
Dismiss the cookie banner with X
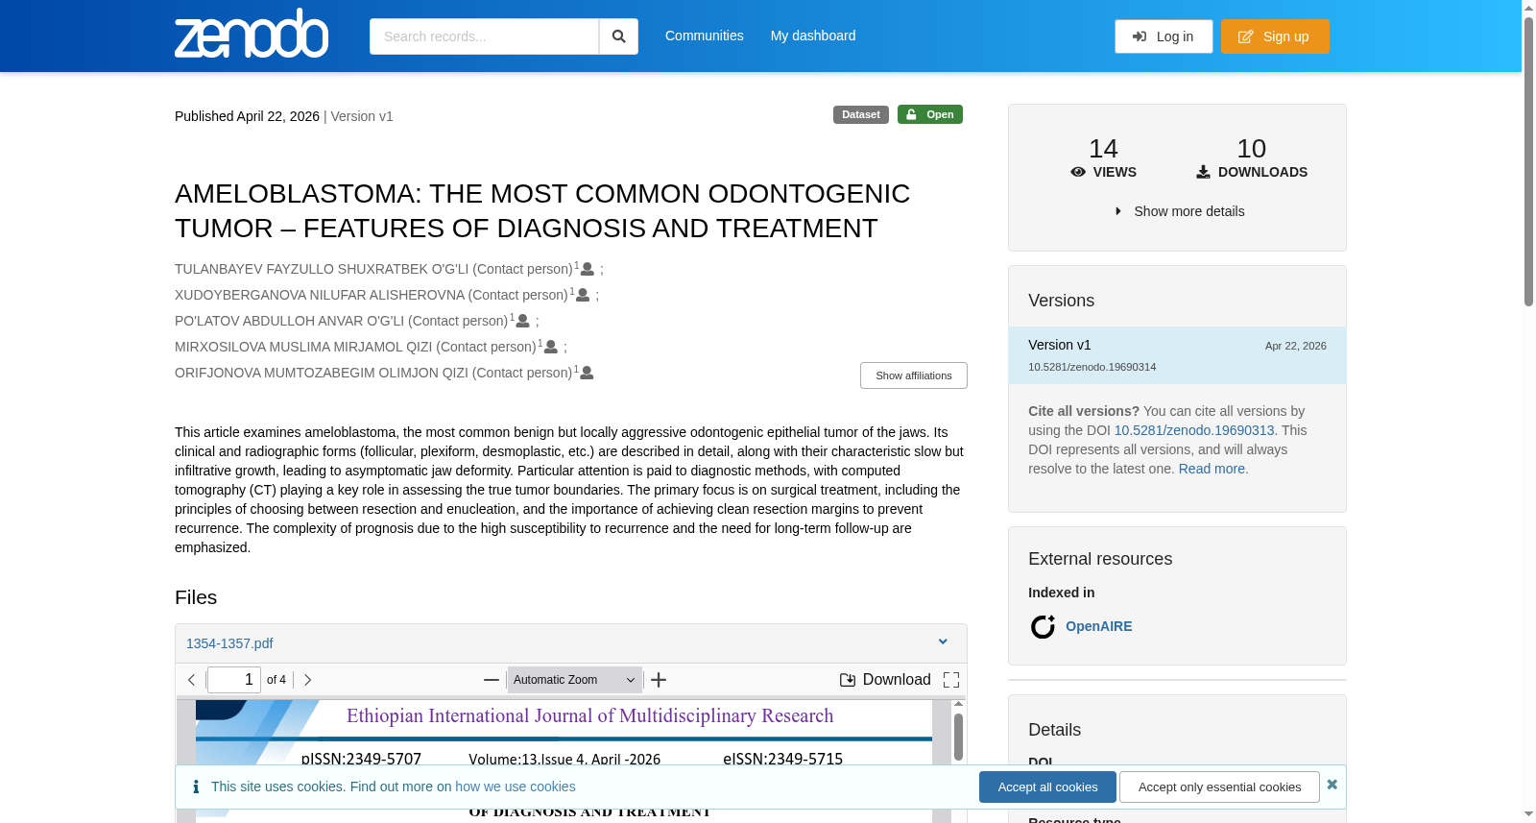(x=1332, y=785)
